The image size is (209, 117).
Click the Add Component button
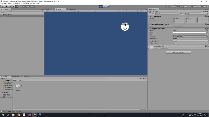[x=178, y=52]
